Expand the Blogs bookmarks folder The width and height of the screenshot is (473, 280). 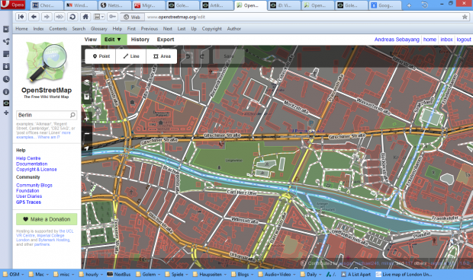[x=243, y=274]
